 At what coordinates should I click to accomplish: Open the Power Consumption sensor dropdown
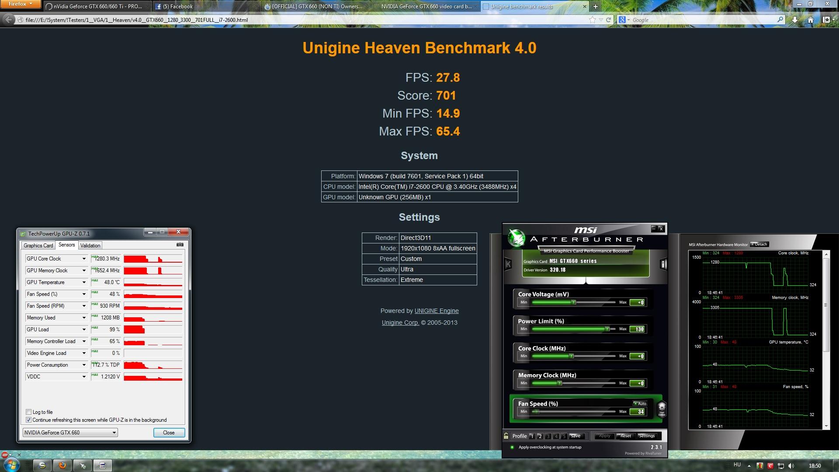84,364
